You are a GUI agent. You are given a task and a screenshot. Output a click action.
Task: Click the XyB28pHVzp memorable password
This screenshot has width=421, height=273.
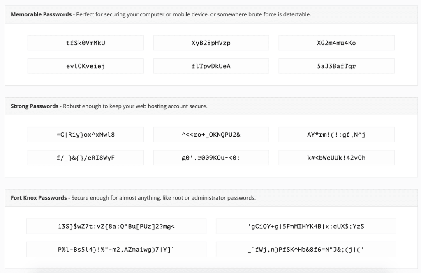pos(210,43)
